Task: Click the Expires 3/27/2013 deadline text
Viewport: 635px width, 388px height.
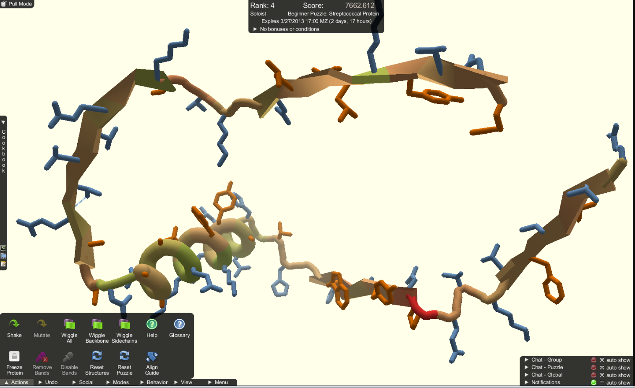Action: click(x=316, y=21)
